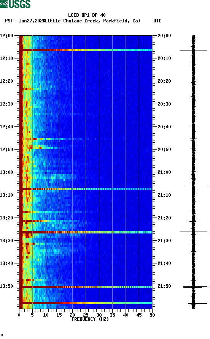Click the 21:10 UTC time label
Screen dimensions: 210x339
[x=164, y=195]
